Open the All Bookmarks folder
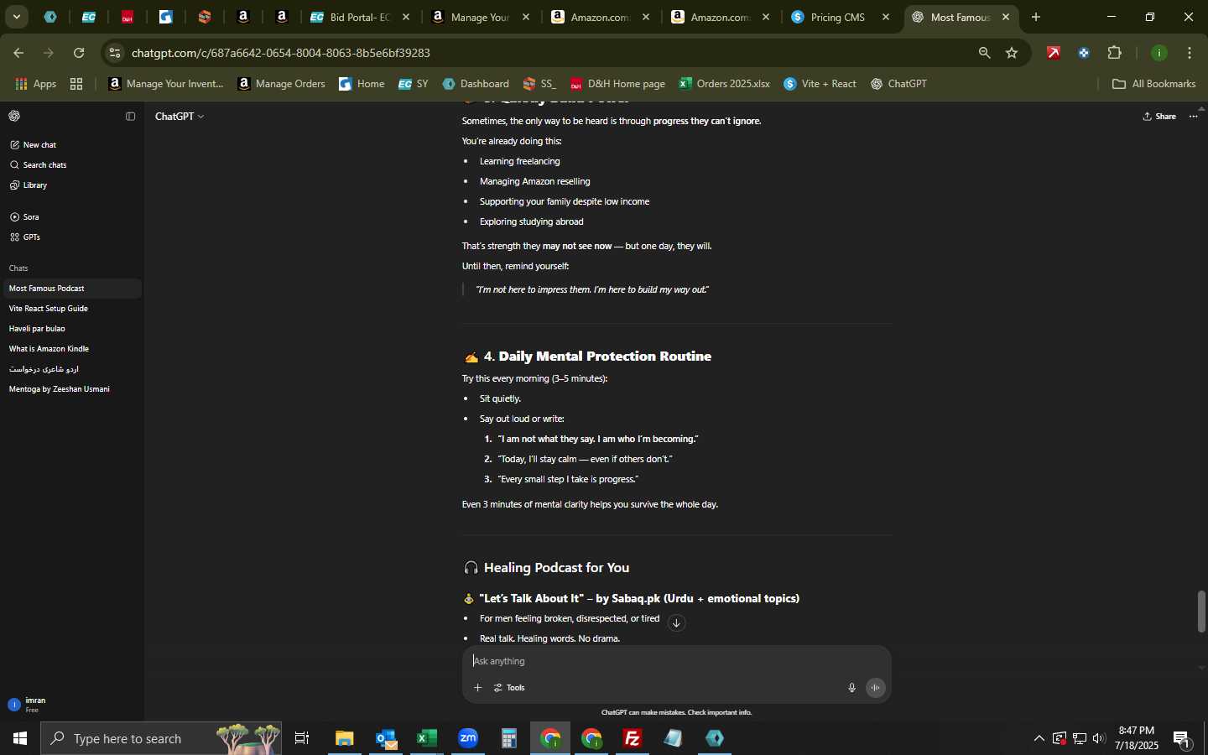This screenshot has width=1208, height=755. tap(1154, 84)
